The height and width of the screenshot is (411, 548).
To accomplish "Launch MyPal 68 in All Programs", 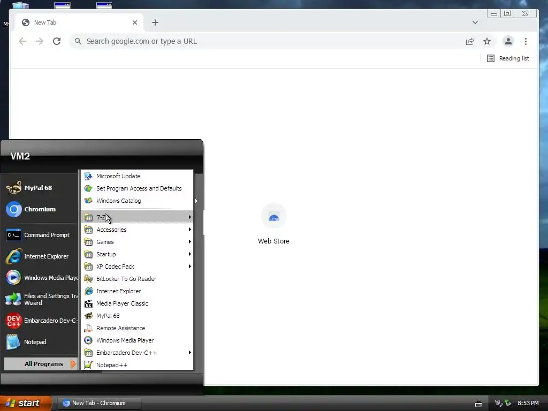I will (137, 316).
